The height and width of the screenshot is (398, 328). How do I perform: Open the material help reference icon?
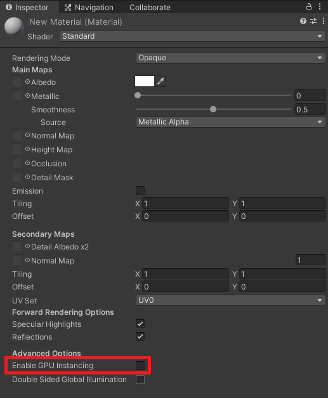tap(303, 21)
